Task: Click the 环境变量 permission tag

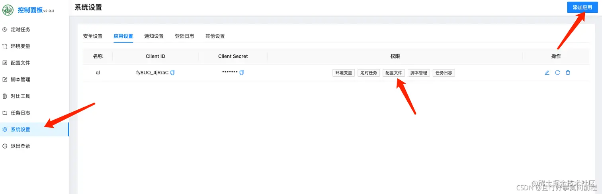Action: (x=344, y=73)
